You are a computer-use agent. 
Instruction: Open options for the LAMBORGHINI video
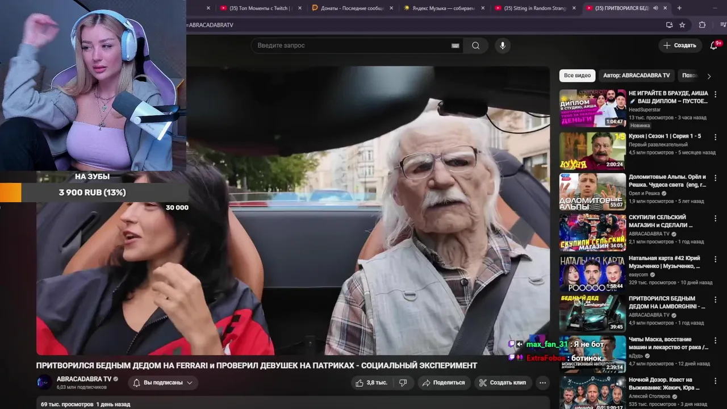[x=715, y=299]
